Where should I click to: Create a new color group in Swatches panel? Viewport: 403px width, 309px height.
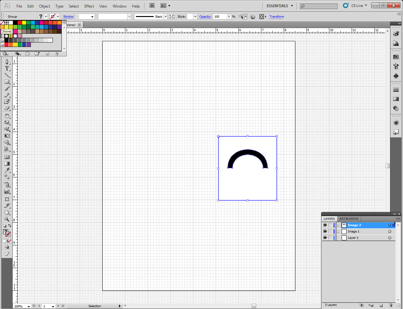coord(37,54)
